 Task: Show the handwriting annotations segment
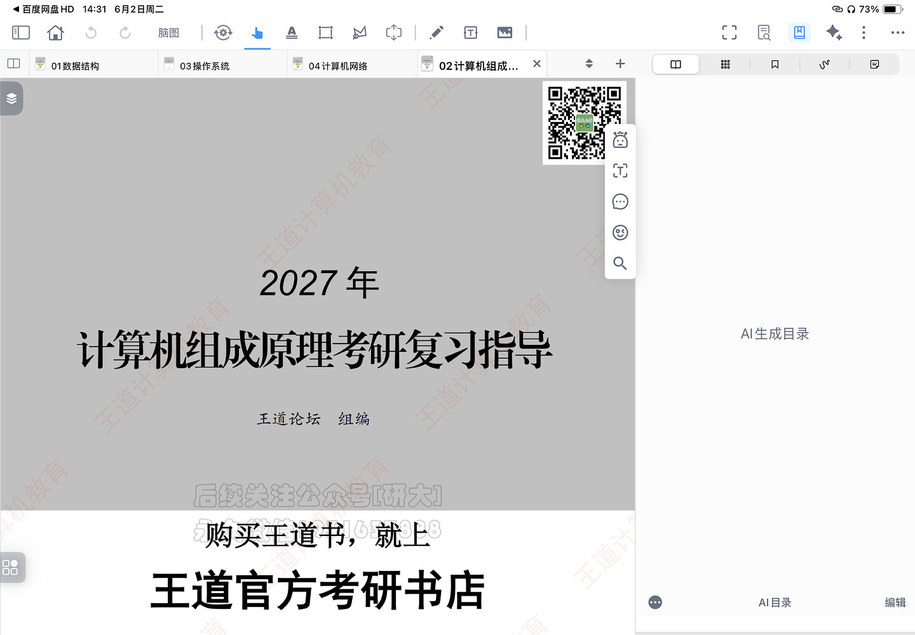click(824, 64)
